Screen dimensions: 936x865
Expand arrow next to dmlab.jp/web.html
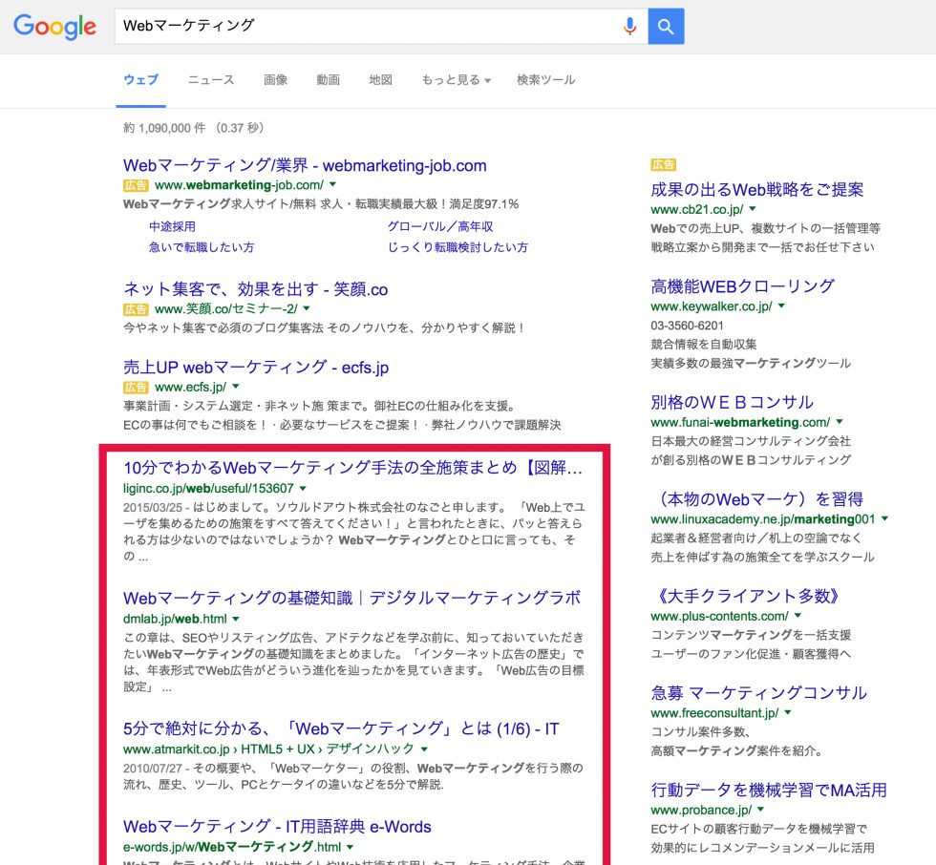click(236, 619)
